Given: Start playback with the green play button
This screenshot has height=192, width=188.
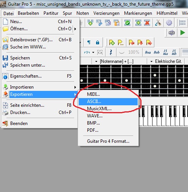Looking at the screenshot, I should (183, 33).
